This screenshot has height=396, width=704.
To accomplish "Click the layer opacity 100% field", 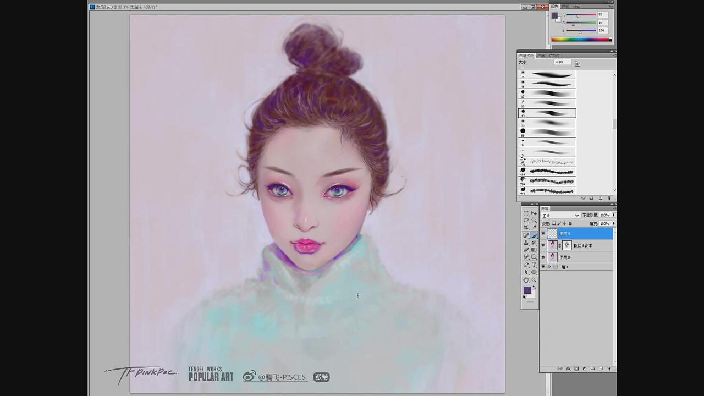I will (604, 215).
